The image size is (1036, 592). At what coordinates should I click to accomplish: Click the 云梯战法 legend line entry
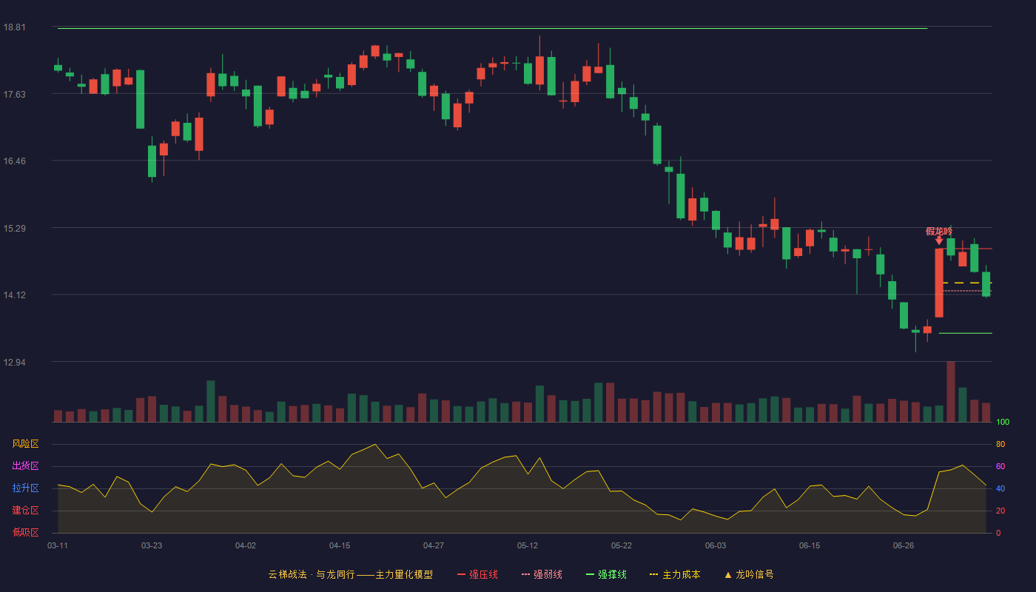351,574
